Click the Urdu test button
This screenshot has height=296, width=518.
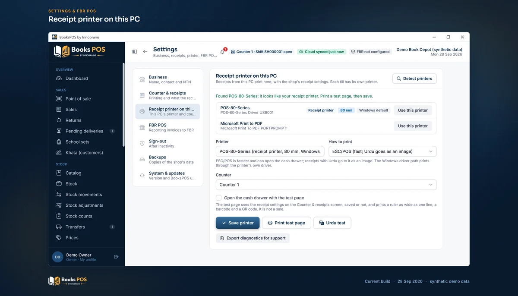[332, 223]
